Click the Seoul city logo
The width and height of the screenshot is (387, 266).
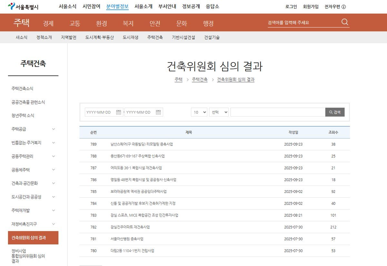pyautogui.click(x=23, y=6)
